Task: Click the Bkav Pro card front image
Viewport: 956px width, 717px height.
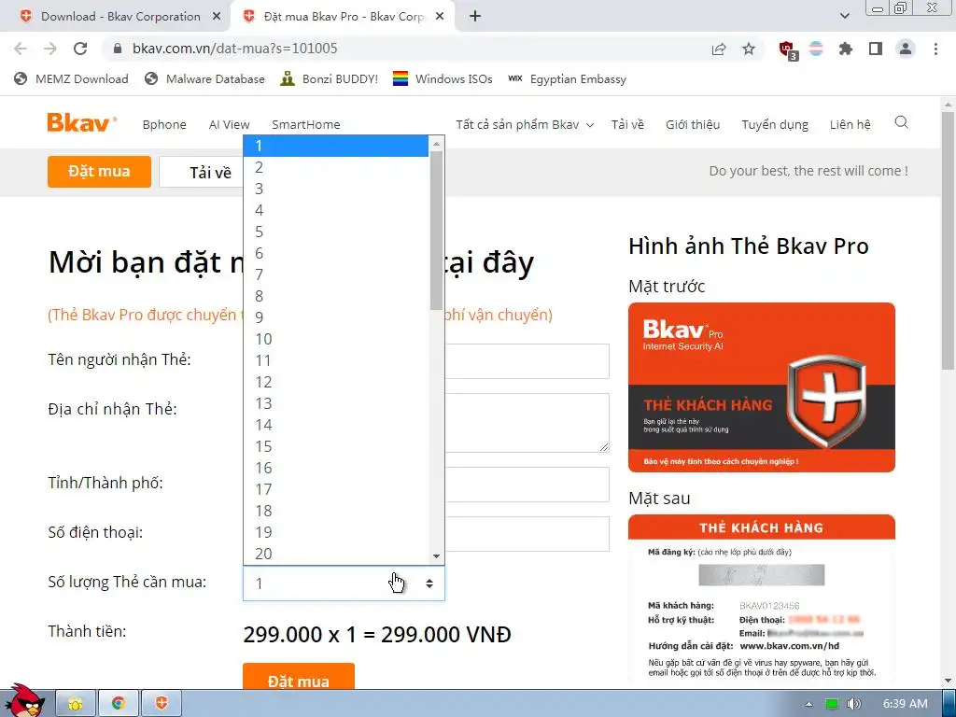Action: 762,387
